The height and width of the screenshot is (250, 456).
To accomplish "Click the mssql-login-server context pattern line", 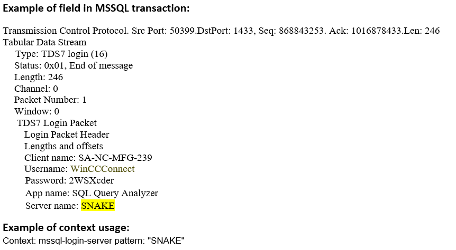I will 94,241.
